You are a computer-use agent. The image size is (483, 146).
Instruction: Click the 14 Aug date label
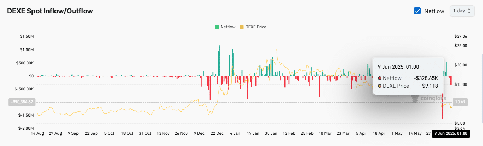(x=37, y=134)
